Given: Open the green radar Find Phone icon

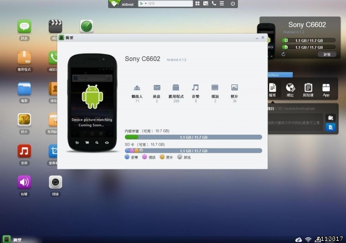Looking at the screenshot, I should point(86,27).
